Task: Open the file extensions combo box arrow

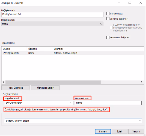Action: [140, 121]
